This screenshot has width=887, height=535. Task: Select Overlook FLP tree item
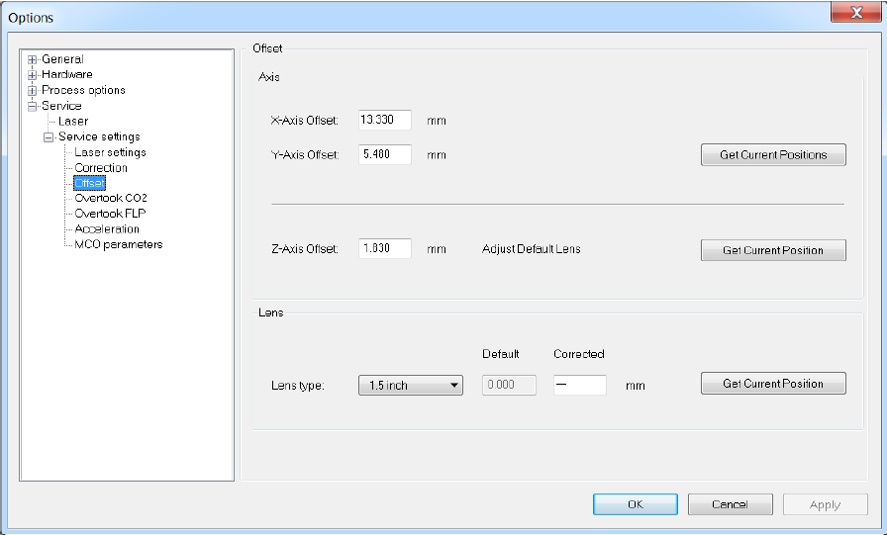[110, 214]
